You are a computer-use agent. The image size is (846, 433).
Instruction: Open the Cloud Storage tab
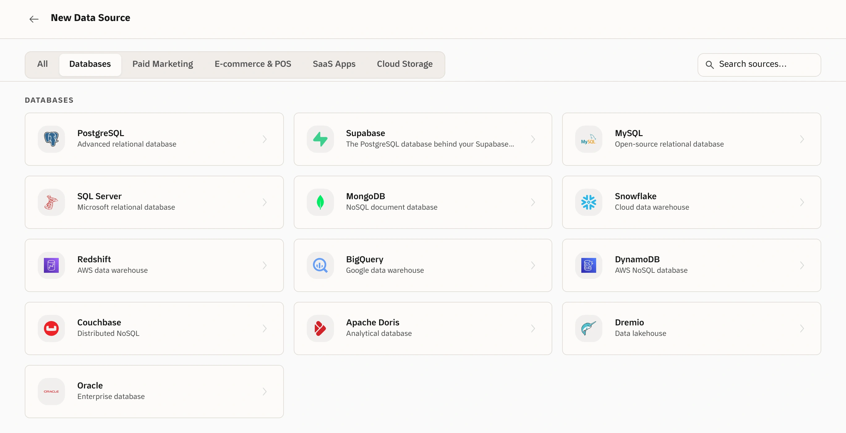[x=405, y=64]
